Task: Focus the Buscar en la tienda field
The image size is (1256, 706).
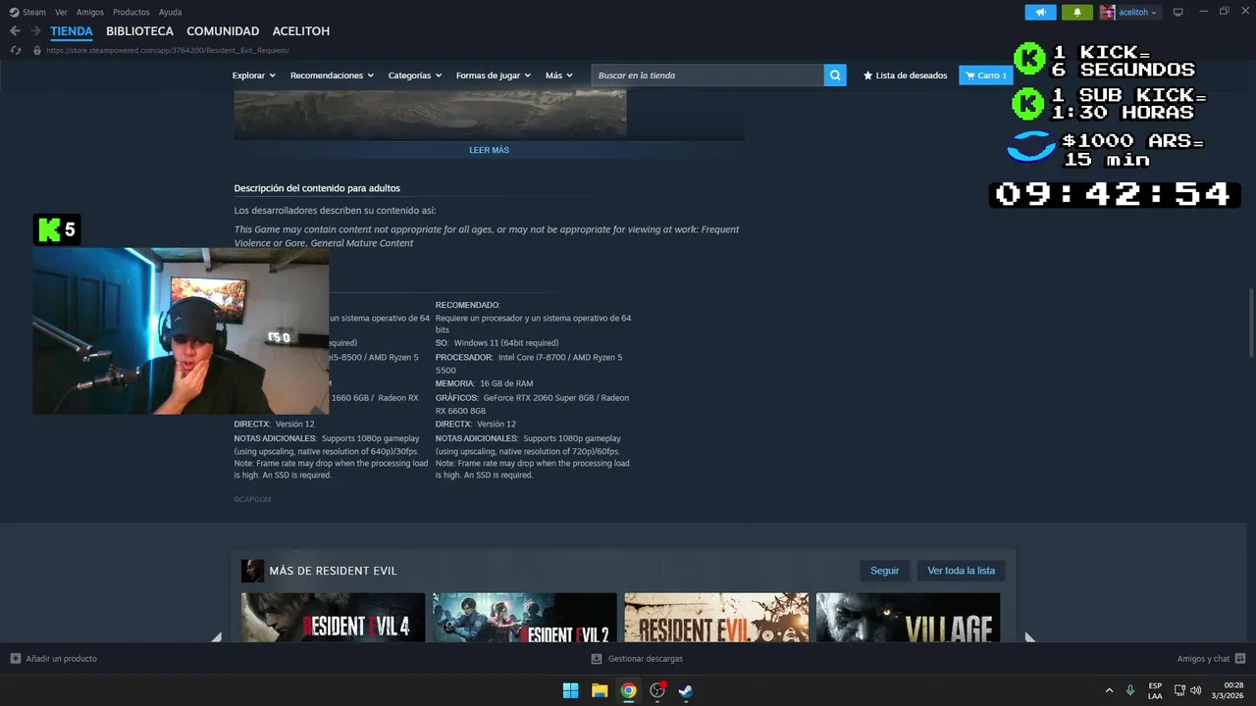Action: pyautogui.click(x=707, y=76)
